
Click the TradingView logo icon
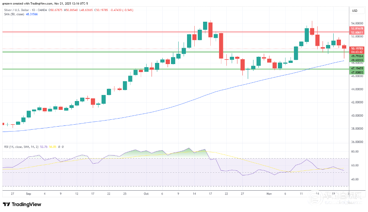coord(6,204)
